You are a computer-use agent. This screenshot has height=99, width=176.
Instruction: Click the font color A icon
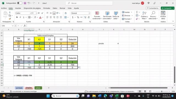[x=40, y=17]
